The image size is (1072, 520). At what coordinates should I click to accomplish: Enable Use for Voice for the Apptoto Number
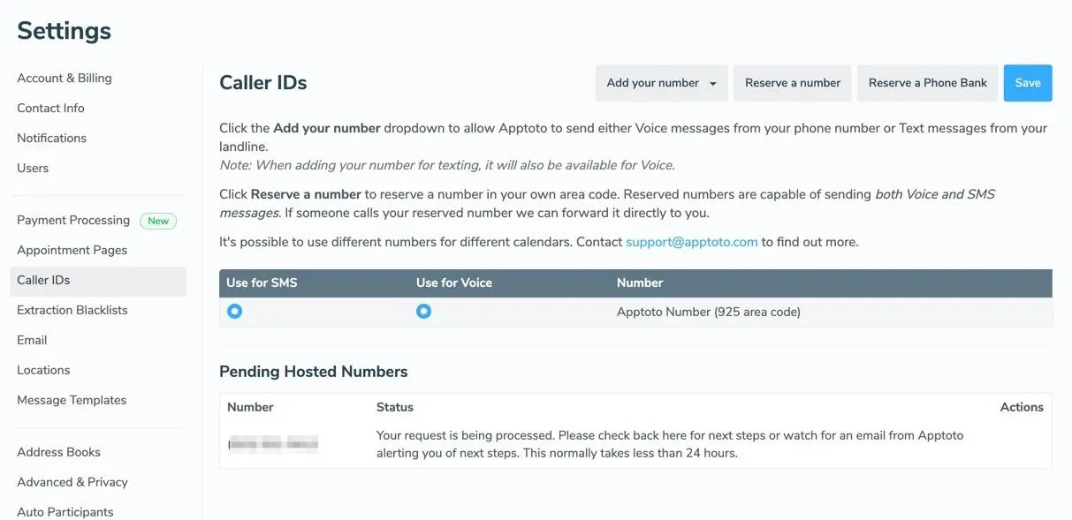coord(423,311)
